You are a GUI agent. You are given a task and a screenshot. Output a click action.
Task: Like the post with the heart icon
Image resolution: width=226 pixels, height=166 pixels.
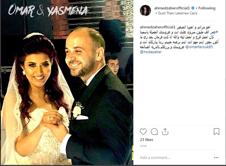[x=143, y=132]
